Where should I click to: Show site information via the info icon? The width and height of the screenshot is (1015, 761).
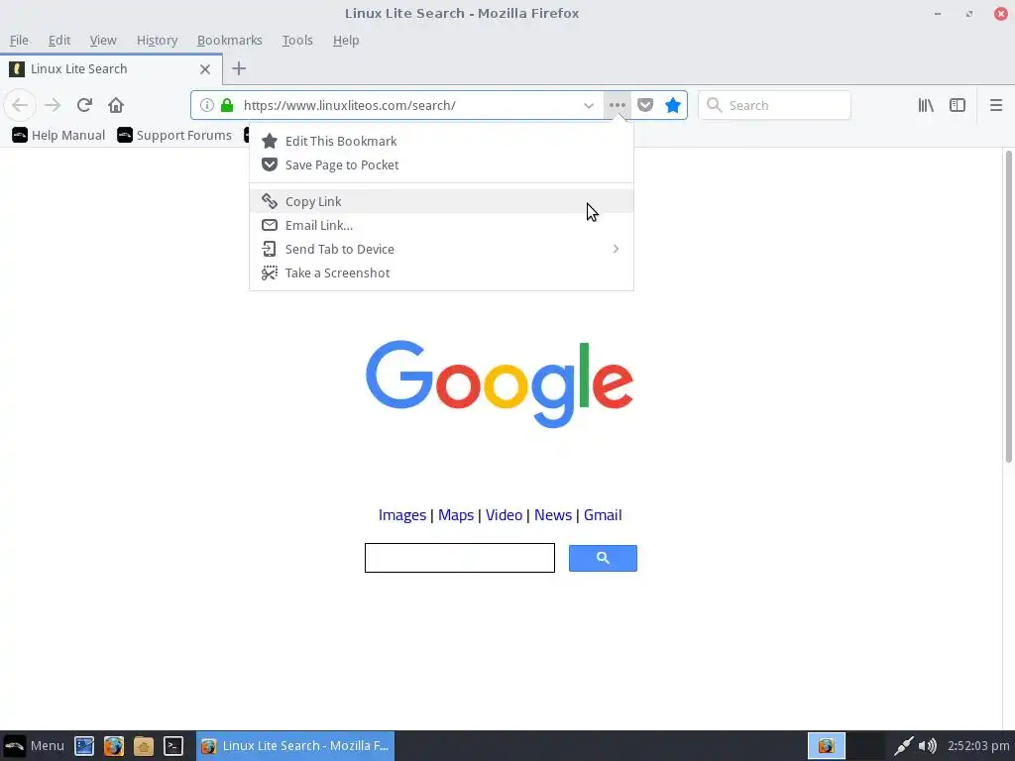point(206,105)
